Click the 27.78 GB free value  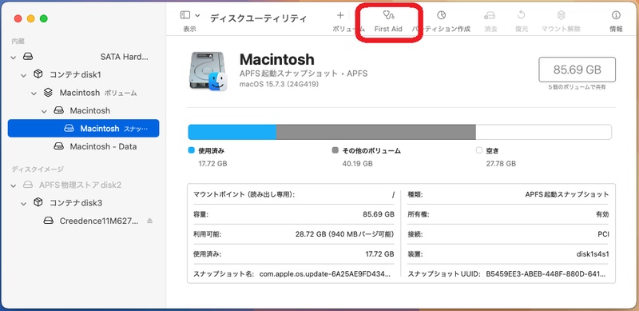(x=501, y=164)
